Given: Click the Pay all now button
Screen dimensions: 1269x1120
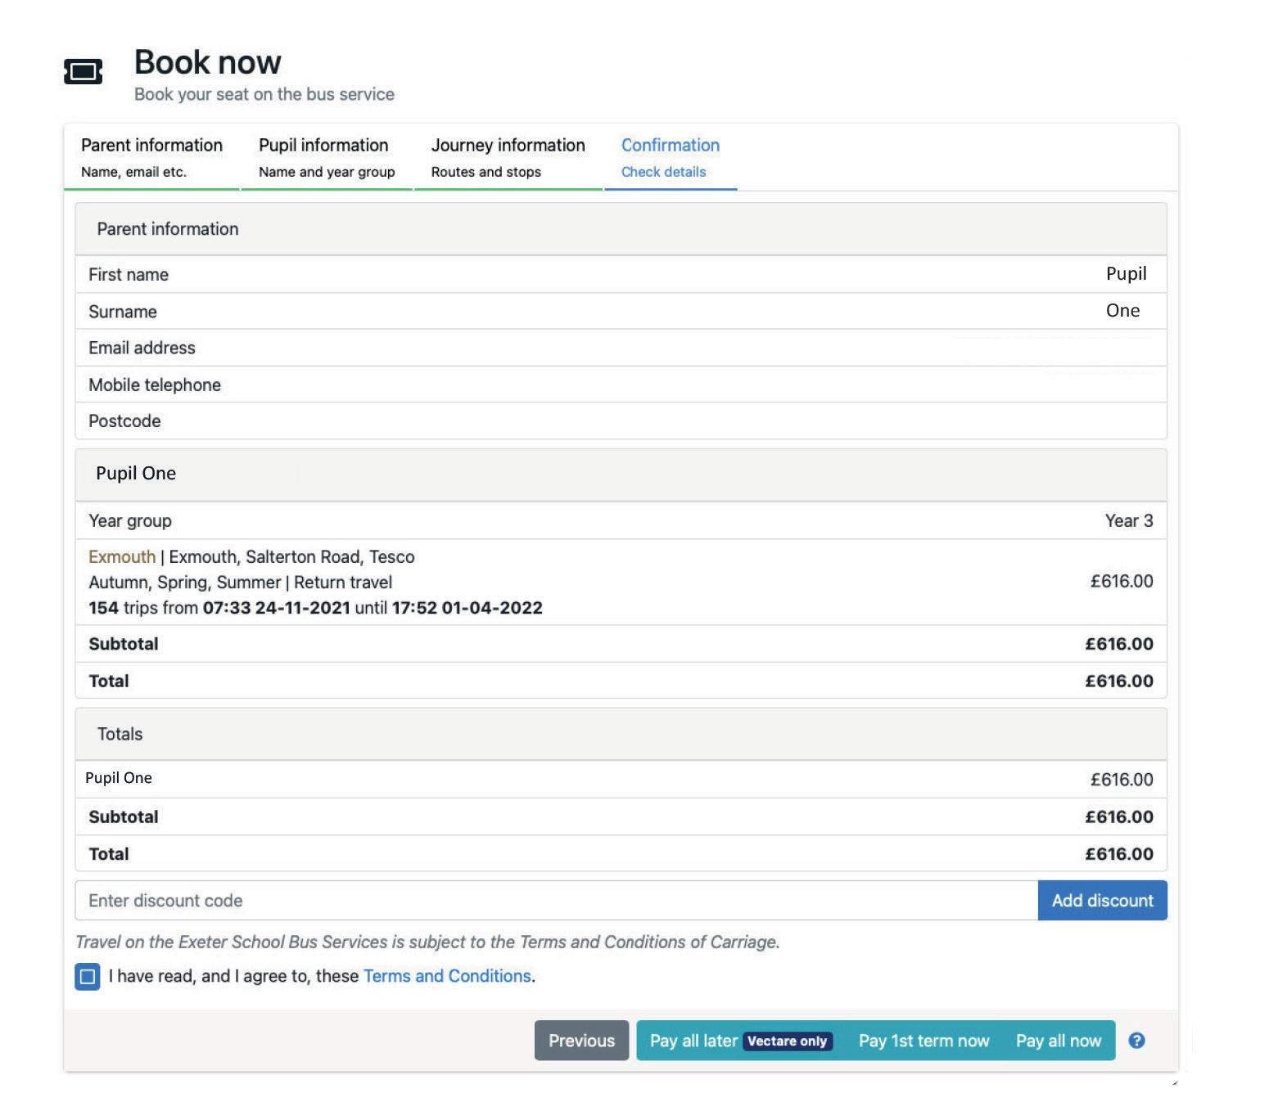Looking at the screenshot, I should (x=1058, y=1041).
